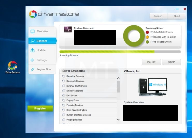Click the Scanner magnifying glass icon
The width and height of the screenshot is (192, 138).
(x=33, y=41)
